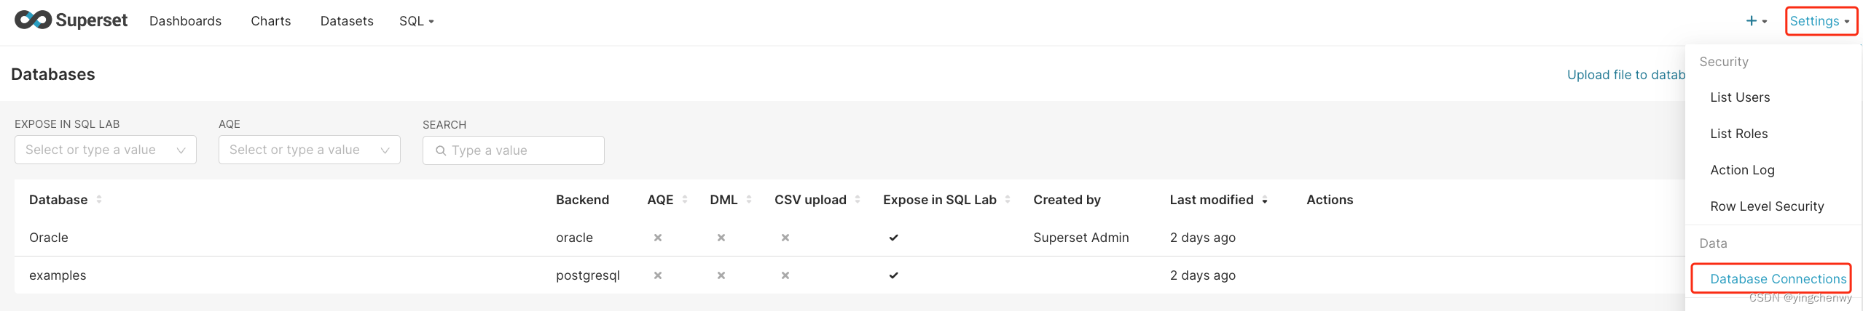Go to the Charts page

click(x=271, y=21)
